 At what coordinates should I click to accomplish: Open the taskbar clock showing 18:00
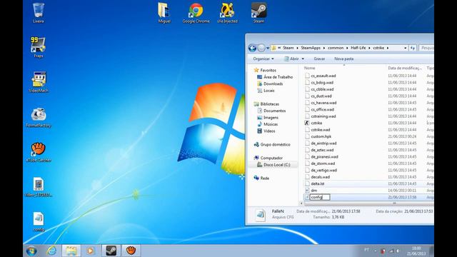[416, 251]
